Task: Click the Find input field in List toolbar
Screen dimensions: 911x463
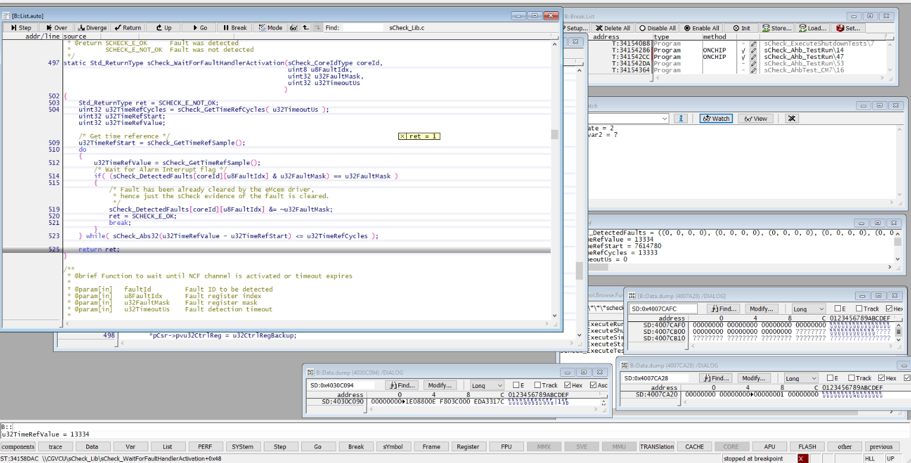Action: coord(363,27)
